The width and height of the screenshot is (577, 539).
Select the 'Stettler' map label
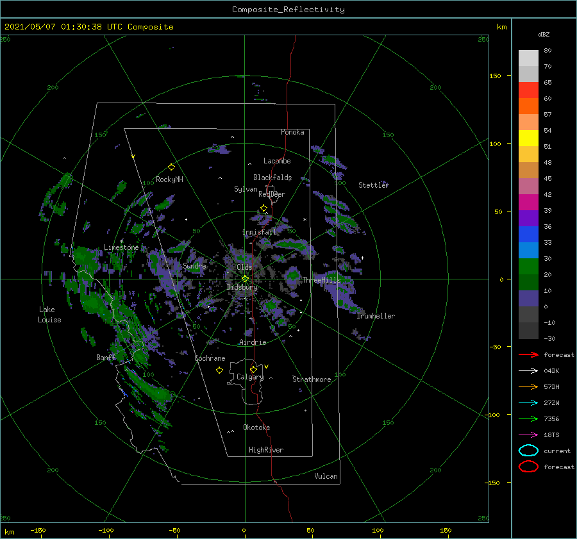tap(374, 185)
